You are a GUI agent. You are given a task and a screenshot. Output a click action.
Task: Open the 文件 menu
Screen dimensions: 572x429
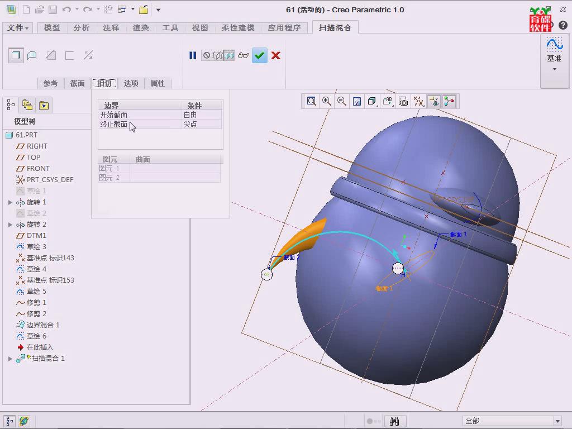18,28
